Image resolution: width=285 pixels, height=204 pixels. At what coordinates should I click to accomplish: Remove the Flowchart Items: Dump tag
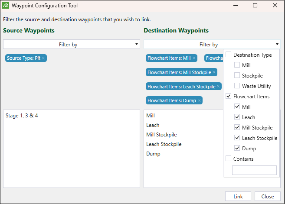199,100
